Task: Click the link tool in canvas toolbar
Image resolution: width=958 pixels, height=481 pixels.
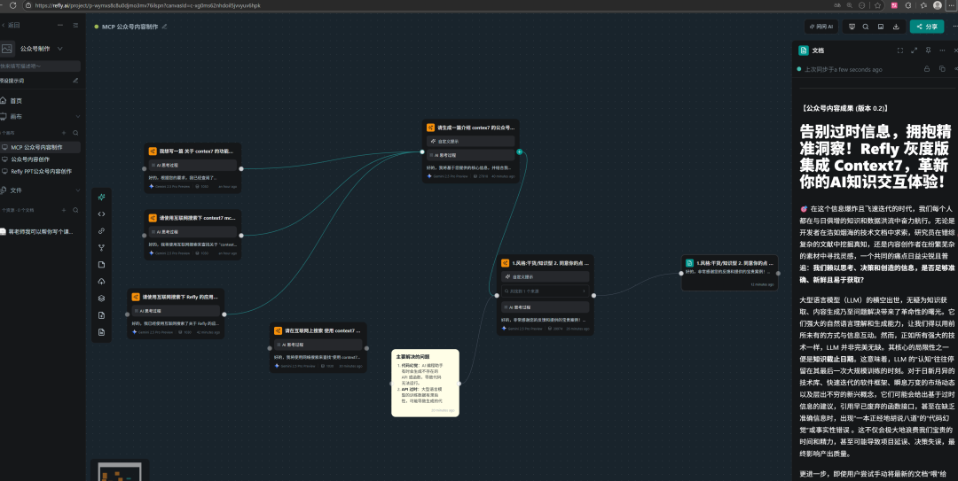Action: pyautogui.click(x=101, y=230)
